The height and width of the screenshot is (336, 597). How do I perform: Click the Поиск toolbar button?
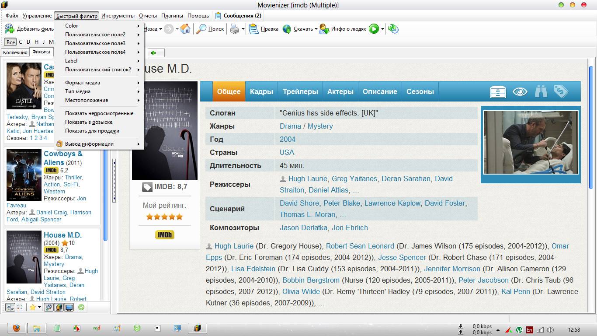click(211, 29)
